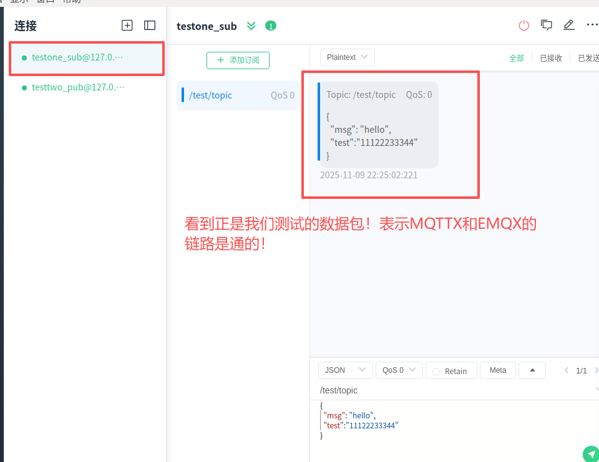Expand connection details with the double chevron
This screenshot has height=462, width=599.
tap(251, 26)
